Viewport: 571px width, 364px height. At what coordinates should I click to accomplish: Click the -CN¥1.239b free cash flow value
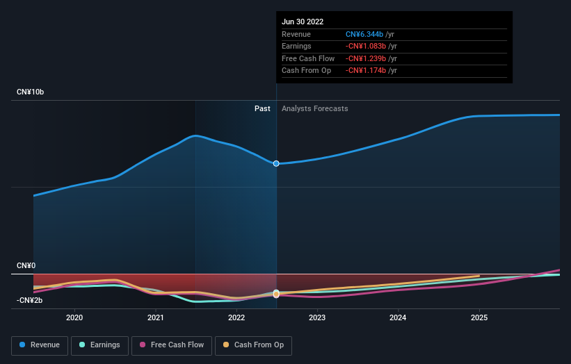click(x=366, y=58)
